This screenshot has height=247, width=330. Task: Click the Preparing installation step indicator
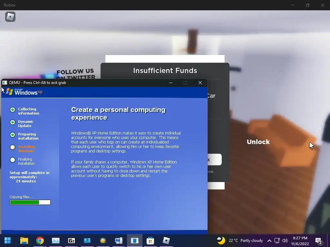[x=13, y=135]
